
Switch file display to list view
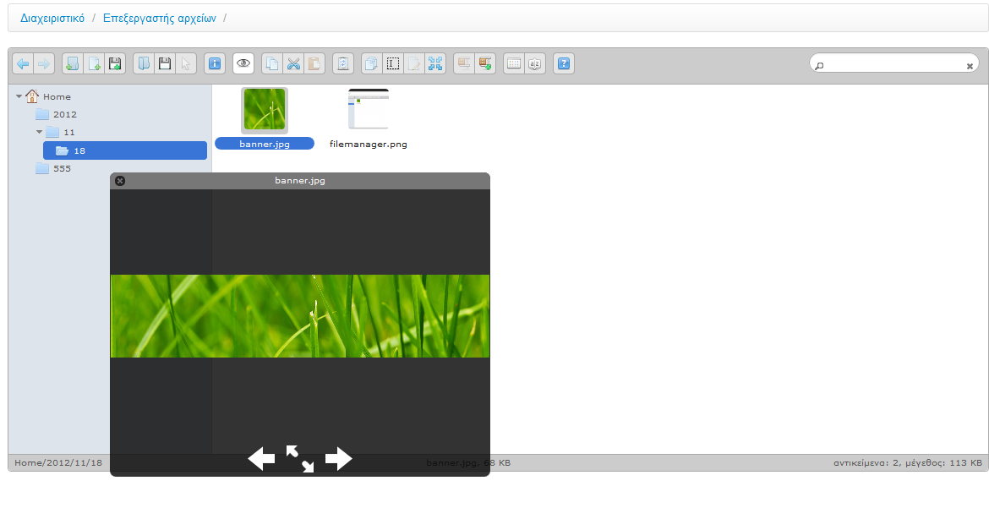click(x=513, y=63)
